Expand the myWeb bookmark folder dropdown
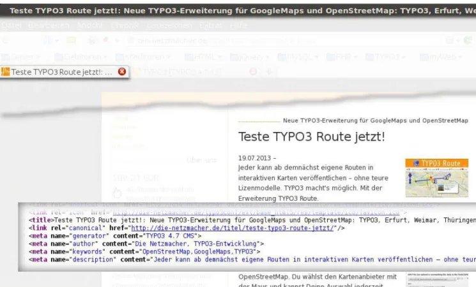This screenshot has height=287, width=476. tap(460, 57)
